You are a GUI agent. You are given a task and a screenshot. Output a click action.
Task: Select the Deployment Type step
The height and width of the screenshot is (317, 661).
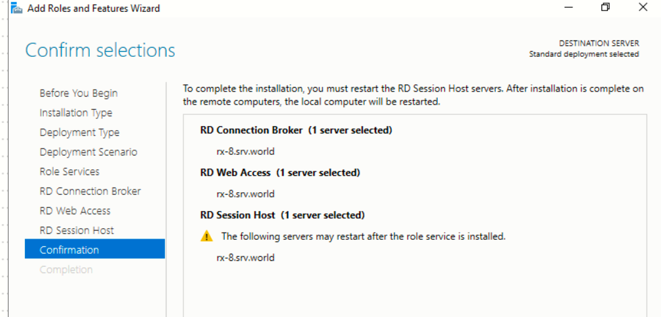pyautogui.click(x=79, y=133)
